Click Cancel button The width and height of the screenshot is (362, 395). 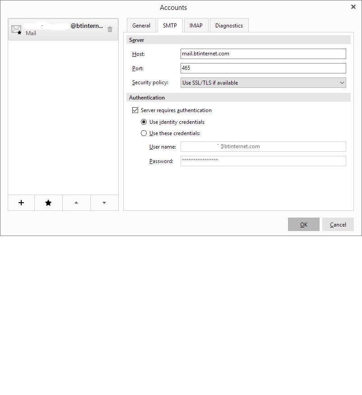(x=338, y=224)
